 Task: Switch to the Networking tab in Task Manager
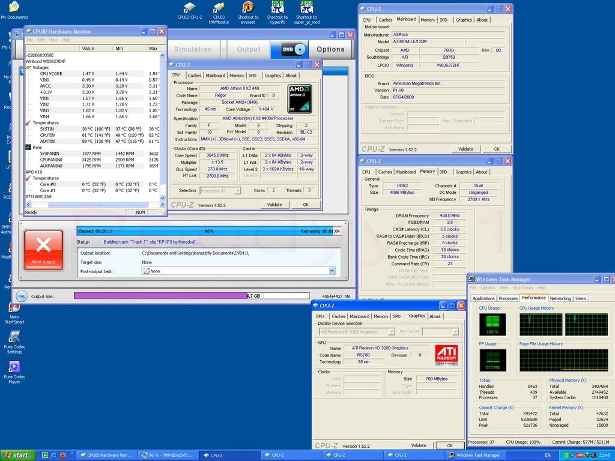coord(560,298)
